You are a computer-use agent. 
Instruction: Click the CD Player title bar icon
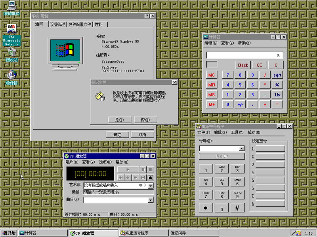click(x=67, y=156)
